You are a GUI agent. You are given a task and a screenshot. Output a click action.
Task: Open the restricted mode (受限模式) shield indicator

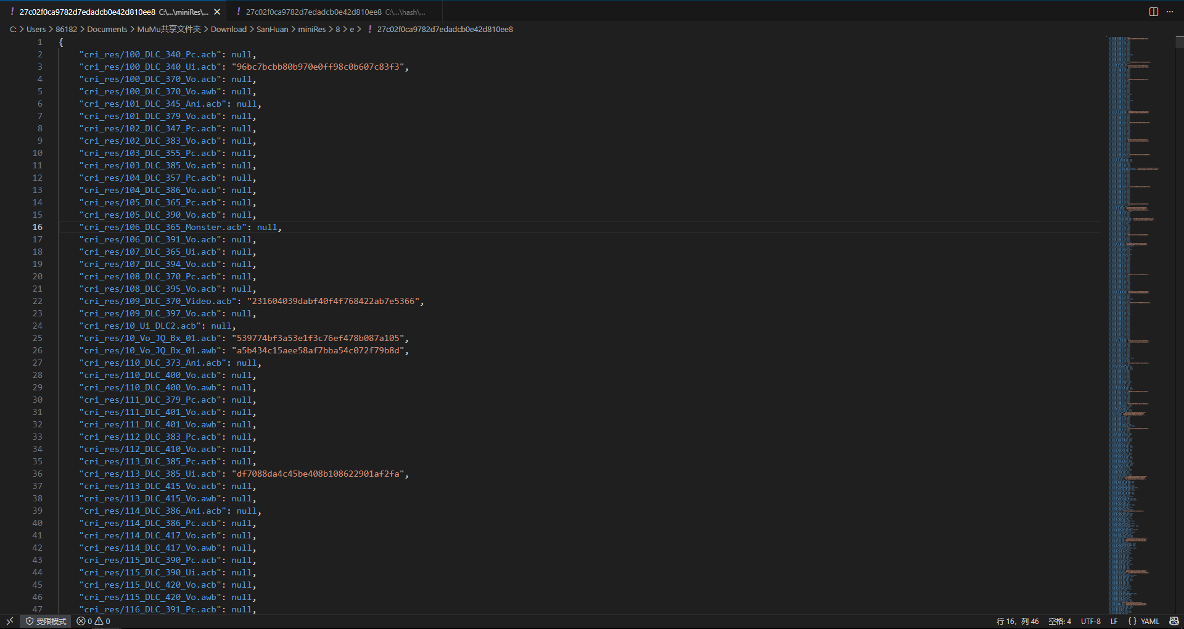[46, 621]
